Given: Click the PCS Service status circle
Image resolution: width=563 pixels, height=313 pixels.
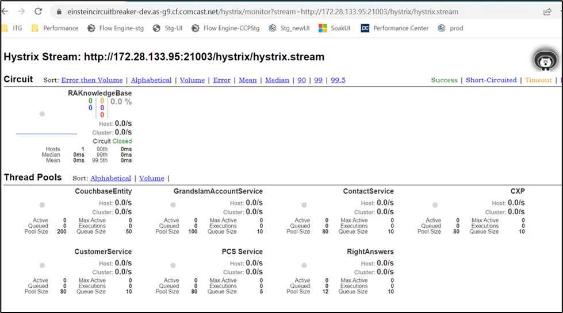Looking at the screenshot, I should 173,265.
